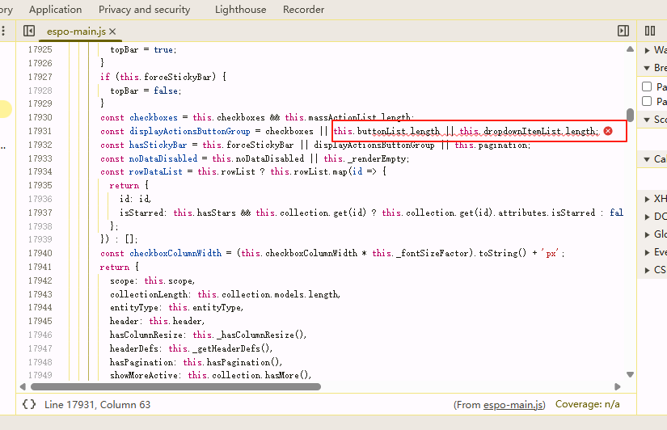Screen dimensions: 667x430
Task: Open the Privacy and security tab
Action: coord(144,10)
